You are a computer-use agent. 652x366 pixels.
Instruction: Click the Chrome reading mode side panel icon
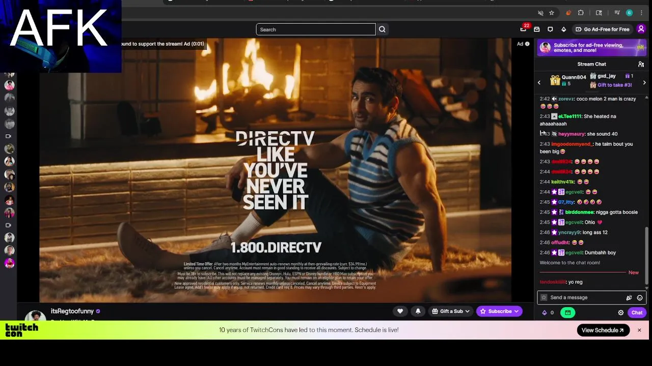[x=599, y=13]
